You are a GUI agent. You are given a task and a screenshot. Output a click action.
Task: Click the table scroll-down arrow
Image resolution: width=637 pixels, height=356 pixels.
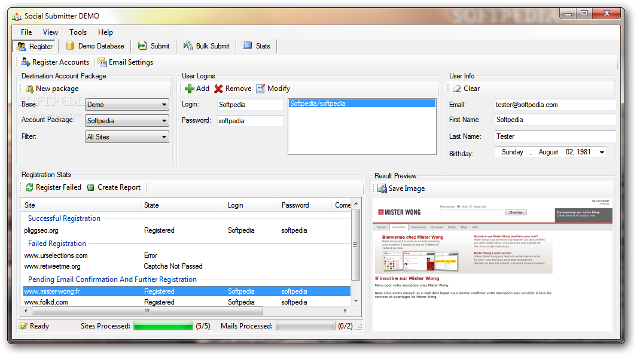[356, 301]
